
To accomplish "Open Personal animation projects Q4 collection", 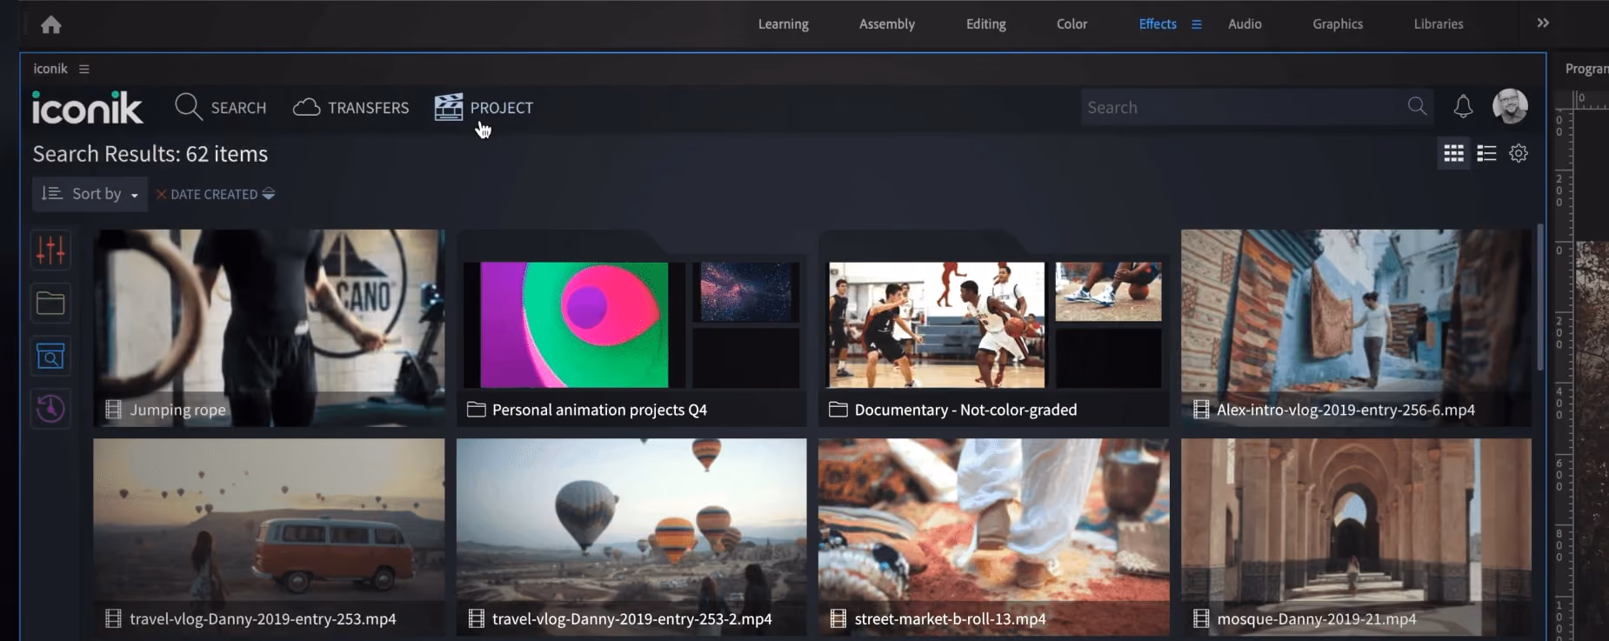I will point(631,328).
